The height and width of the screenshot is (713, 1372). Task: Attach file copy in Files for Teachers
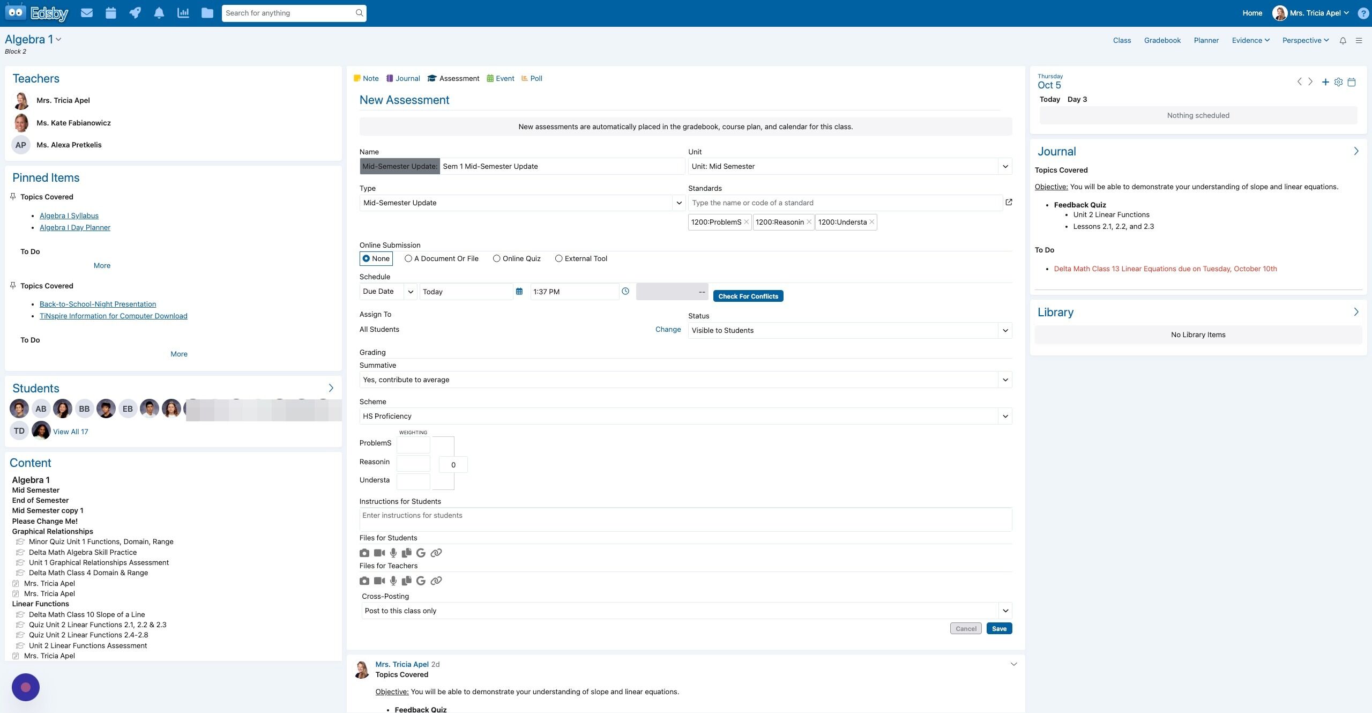(407, 581)
